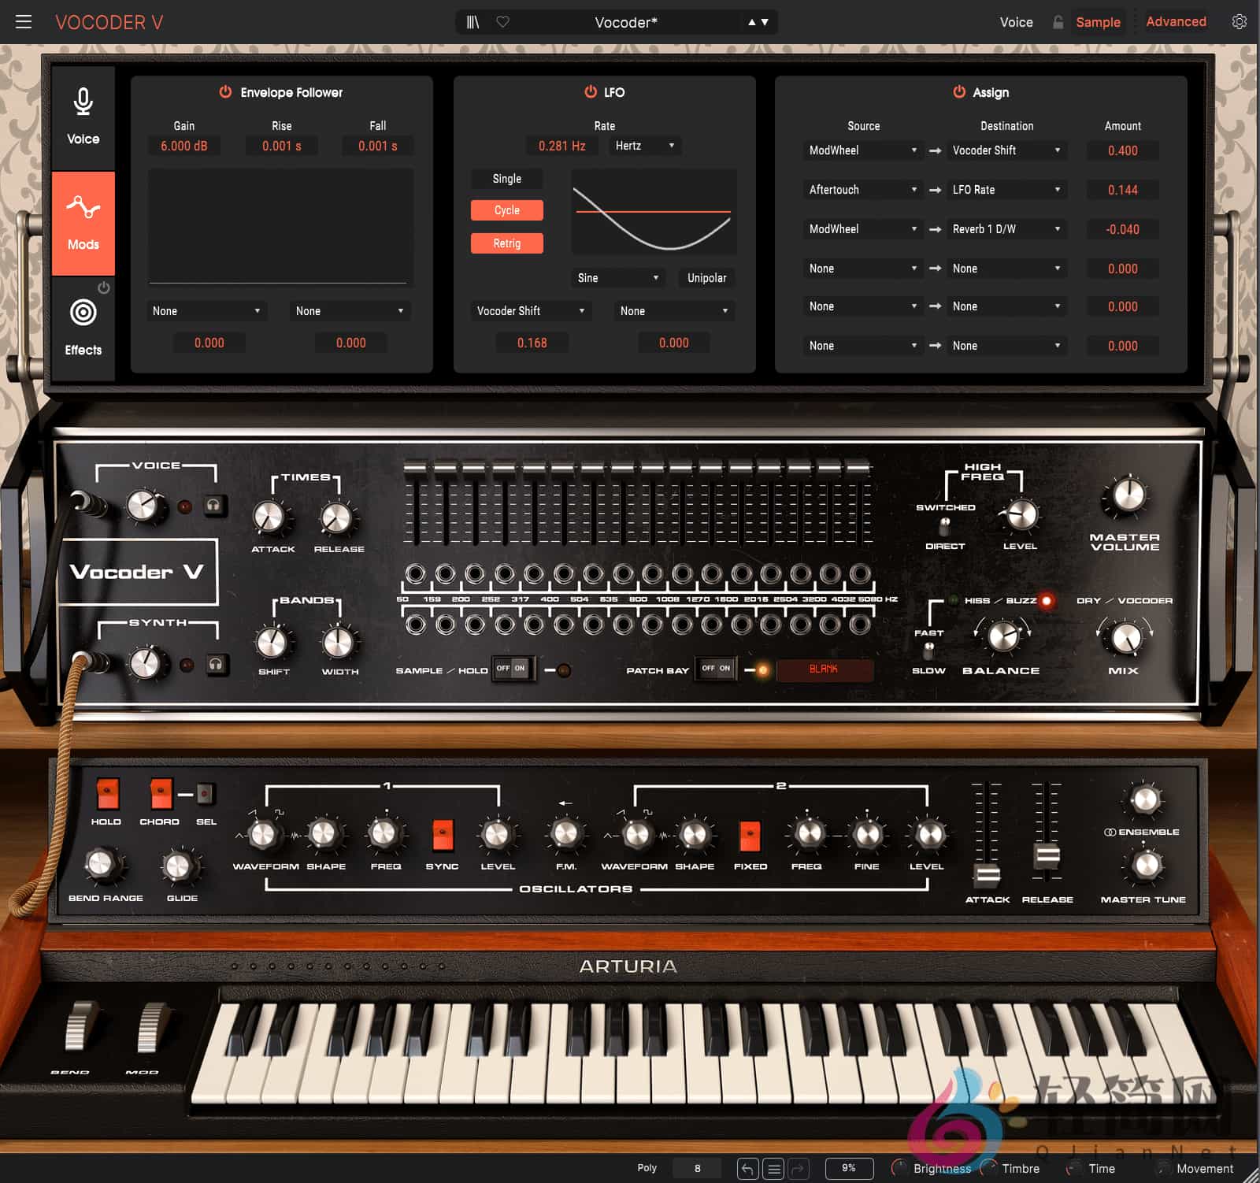This screenshot has height=1183, width=1260.
Task: Open the main hamburger menu
Action: [24, 21]
